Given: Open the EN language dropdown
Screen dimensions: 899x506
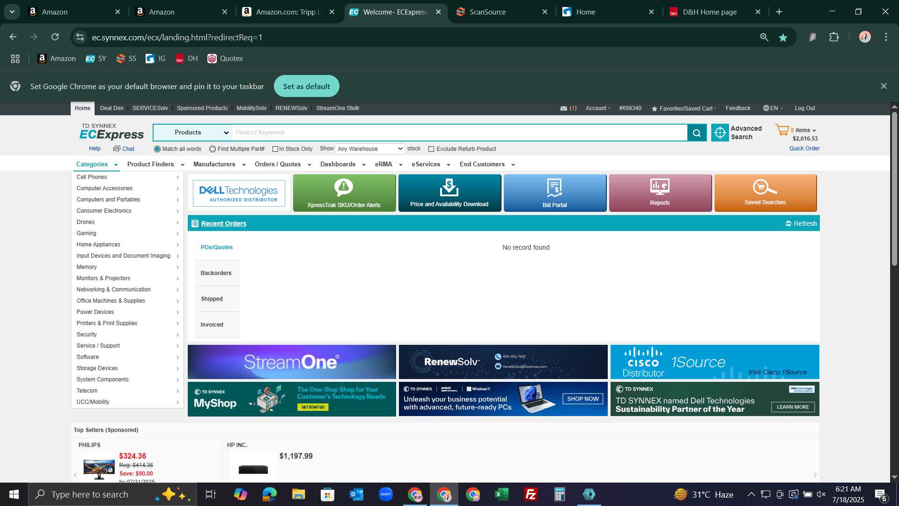Looking at the screenshot, I should (773, 108).
